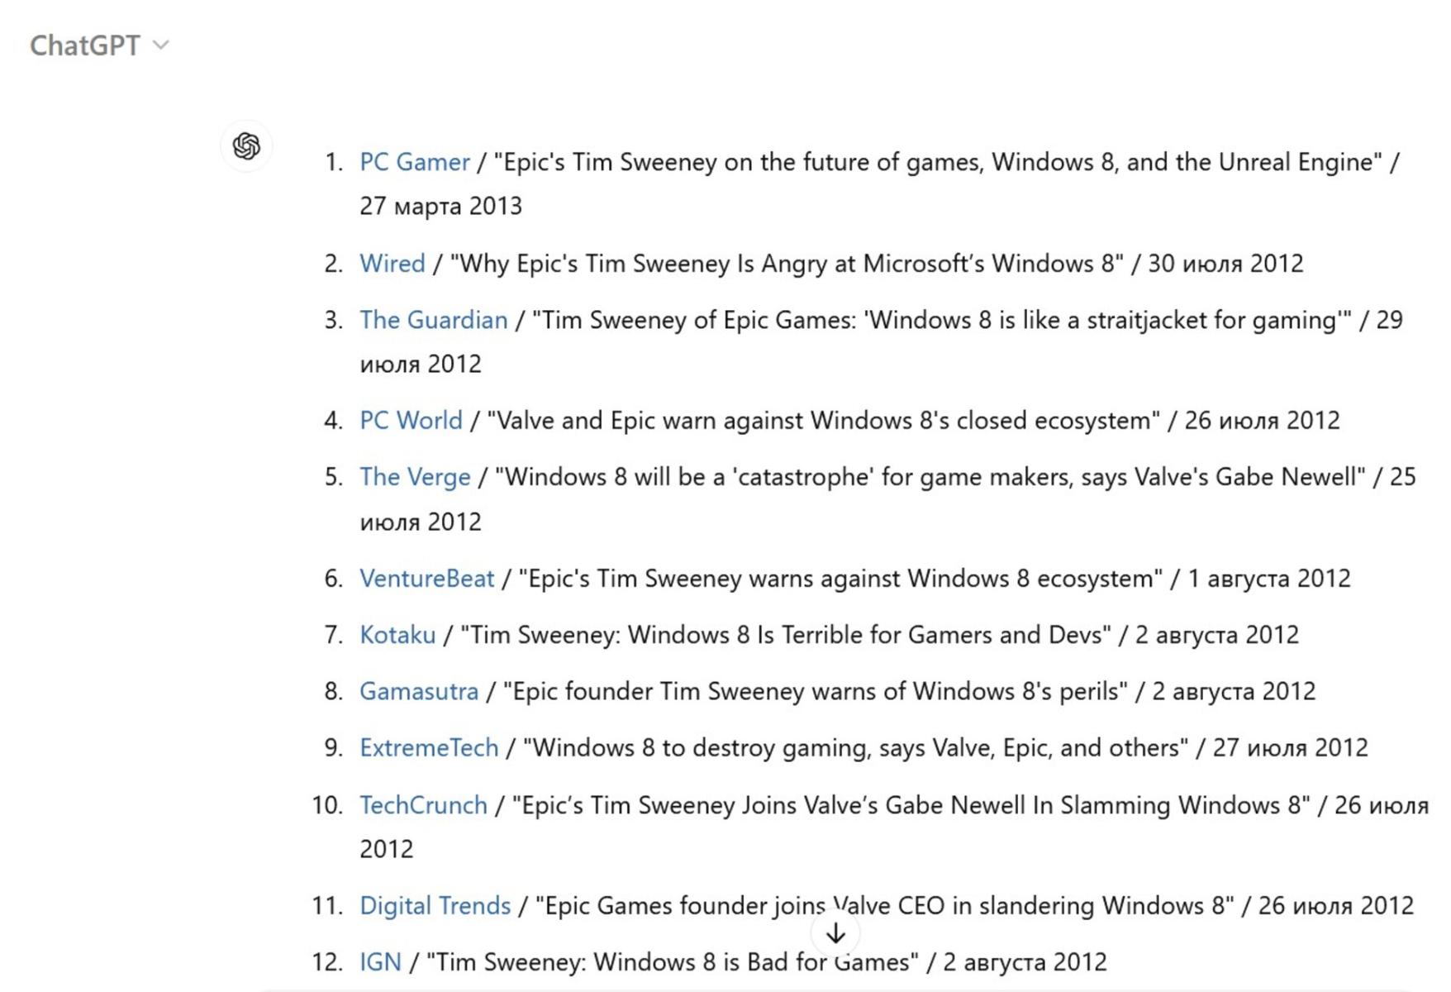Click the date "27 марта 2013"
Image resolution: width=1451 pixels, height=992 pixels.
440,206
